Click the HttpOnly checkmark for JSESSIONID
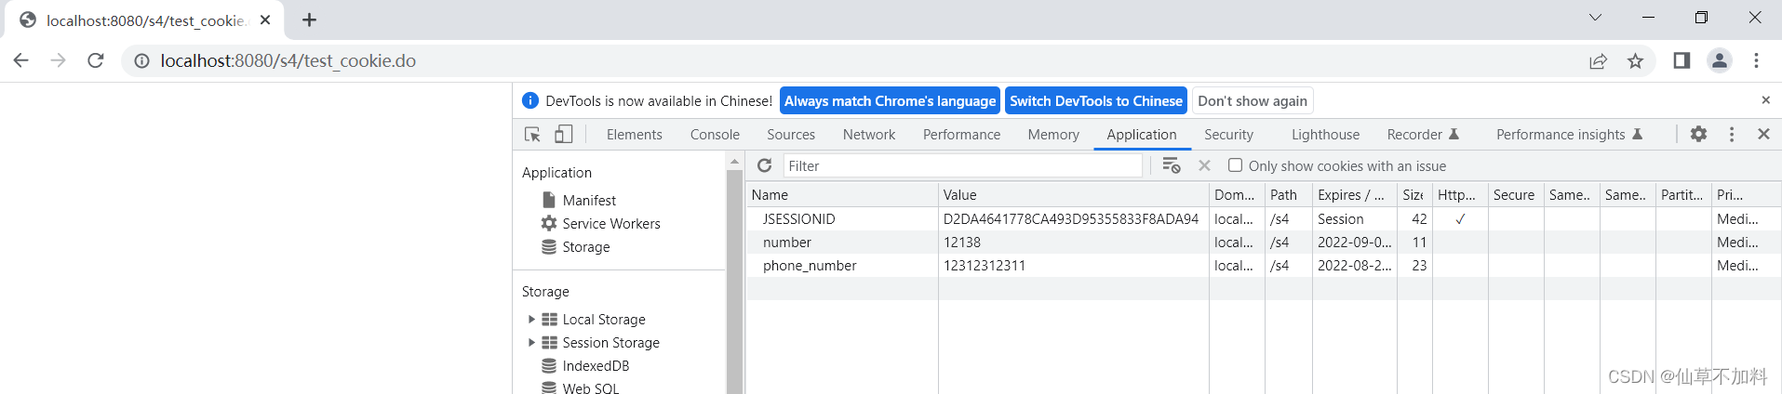The image size is (1782, 394). [x=1460, y=218]
